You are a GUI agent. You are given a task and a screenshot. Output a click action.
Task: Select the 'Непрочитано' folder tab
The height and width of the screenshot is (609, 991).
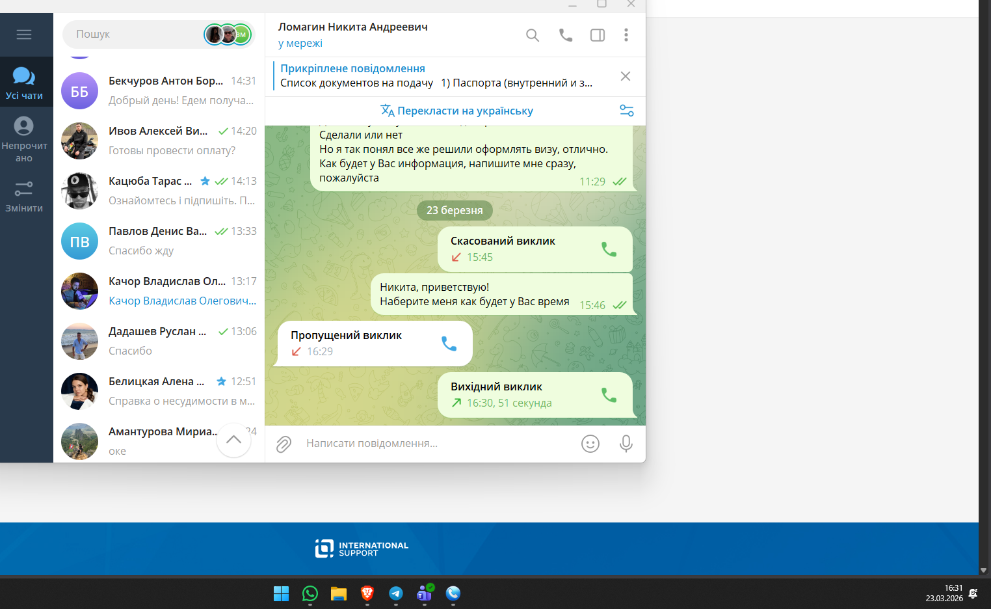[24, 139]
